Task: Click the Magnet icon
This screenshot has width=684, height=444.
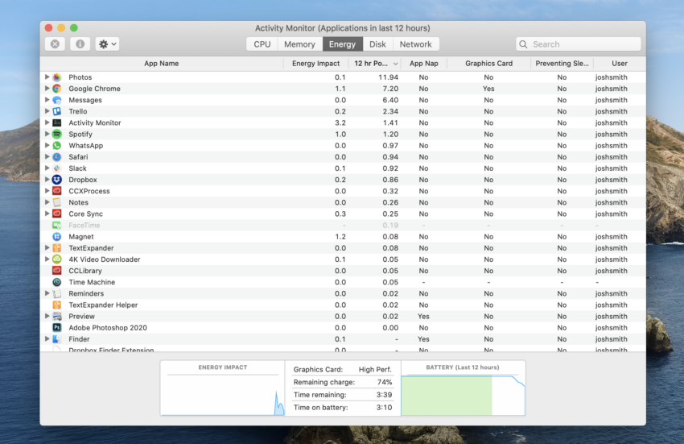Action: pyautogui.click(x=56, y=236)
